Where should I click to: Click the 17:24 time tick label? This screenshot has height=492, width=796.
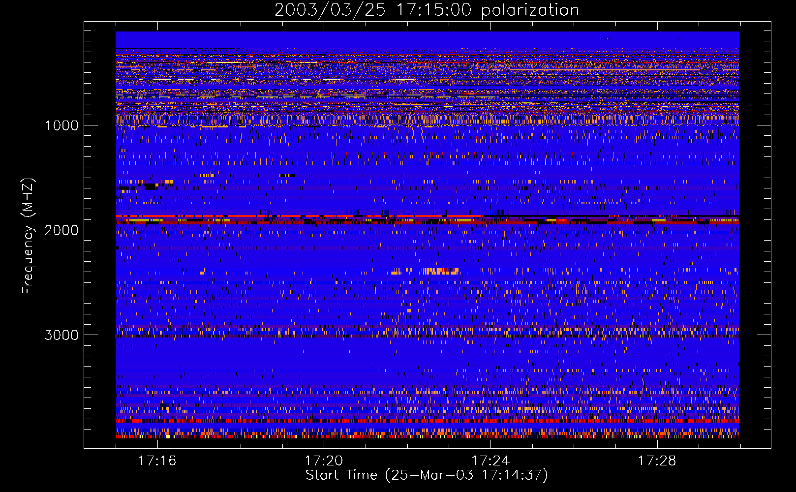[x=490, y=461]
